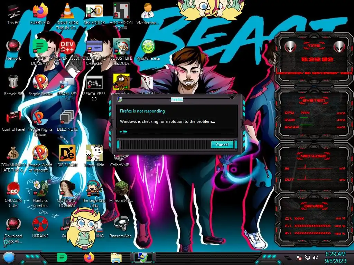This screenshot has width=354, height=265.
Task: Open the UKRAINE radiation icon
Action: (40, 228)
